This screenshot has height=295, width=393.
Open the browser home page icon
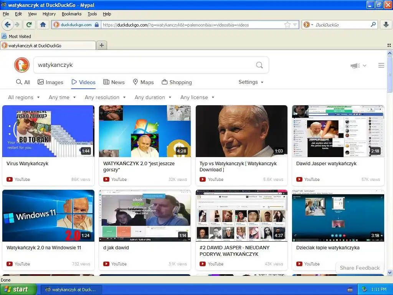coord(43,25)
